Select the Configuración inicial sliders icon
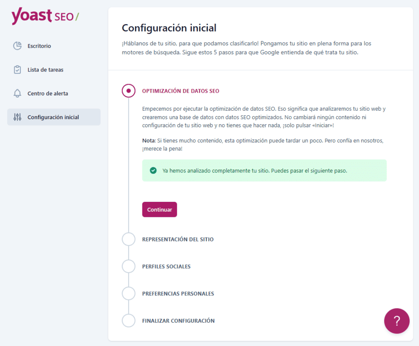Image resolution: width=419 pixels, height=346 pixels. 18,117
